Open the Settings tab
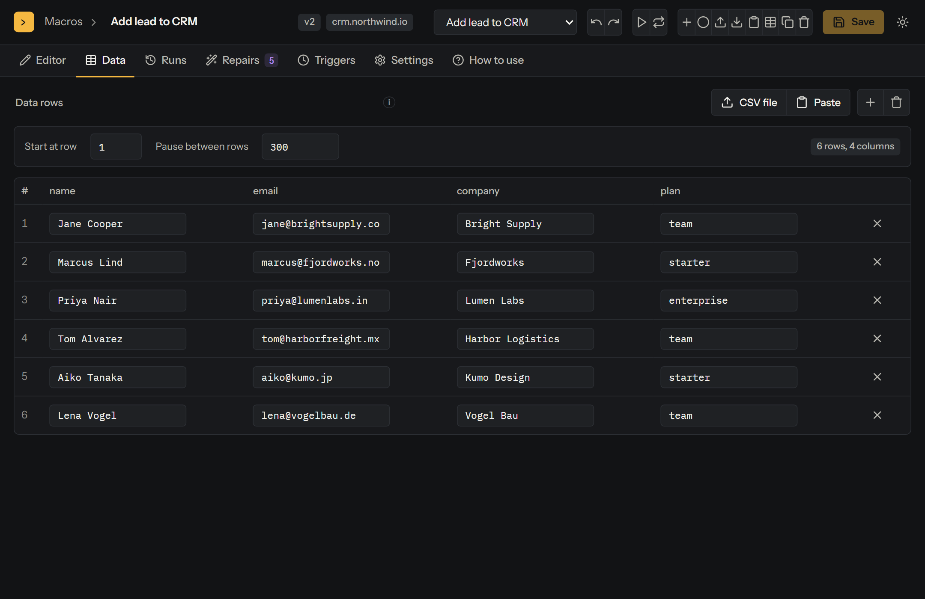 (x=404, y=60)
